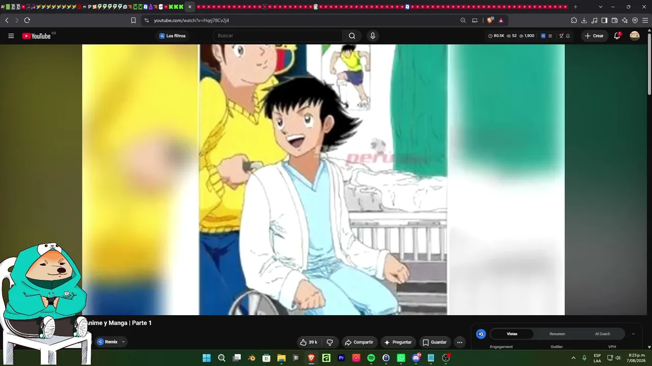
Task: Open the Leo AI sparkle icon
Action: [625, 20]
